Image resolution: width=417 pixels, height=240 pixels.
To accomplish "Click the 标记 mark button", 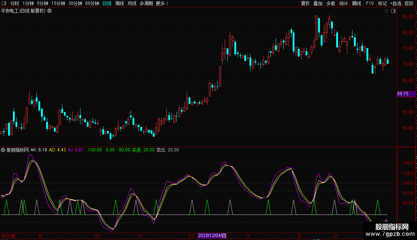I will click(x=382, y=3).
